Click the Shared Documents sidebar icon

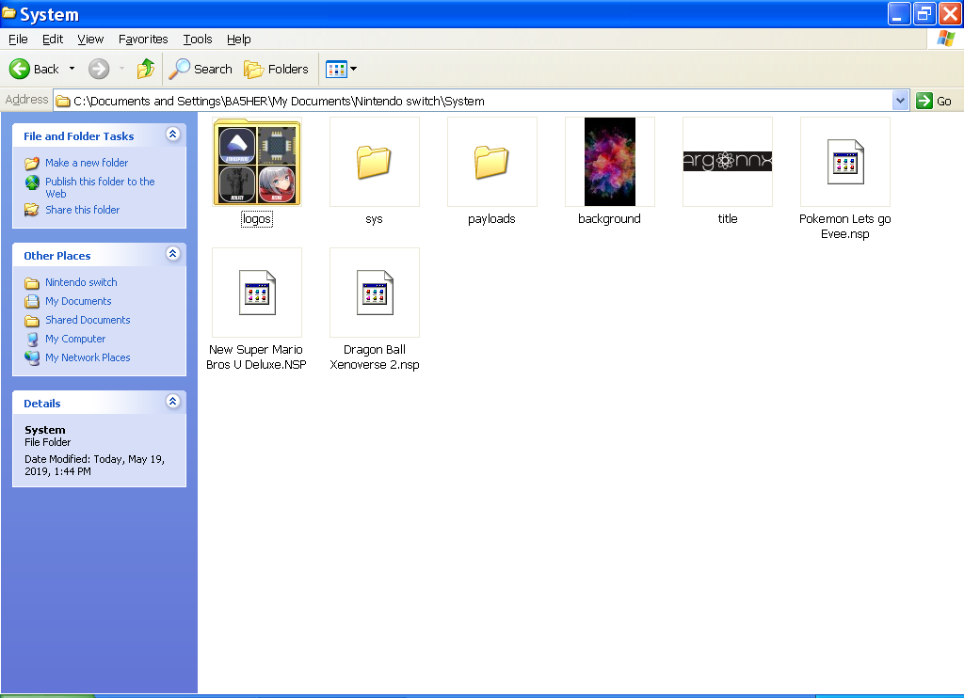coord(32,320)
